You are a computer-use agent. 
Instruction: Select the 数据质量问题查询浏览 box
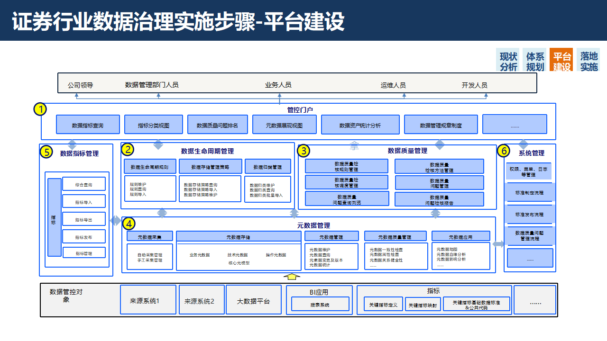coord(347,199)
